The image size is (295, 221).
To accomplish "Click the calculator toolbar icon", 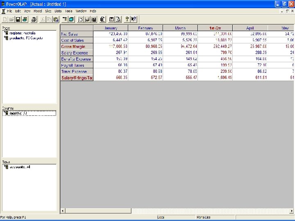I will tap(111, 19).
